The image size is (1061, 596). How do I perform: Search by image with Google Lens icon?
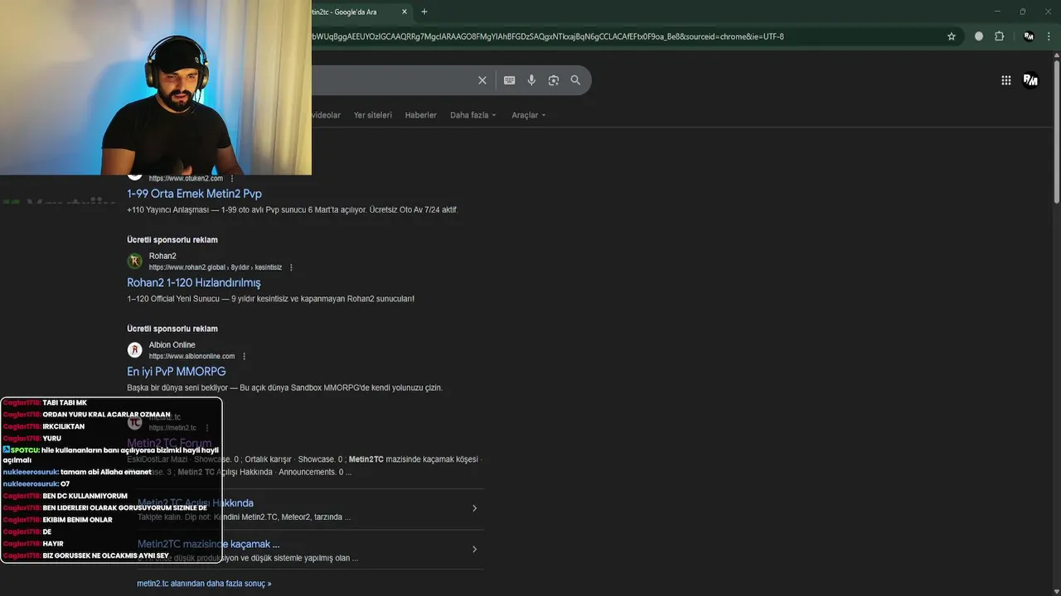coord(554,80)
